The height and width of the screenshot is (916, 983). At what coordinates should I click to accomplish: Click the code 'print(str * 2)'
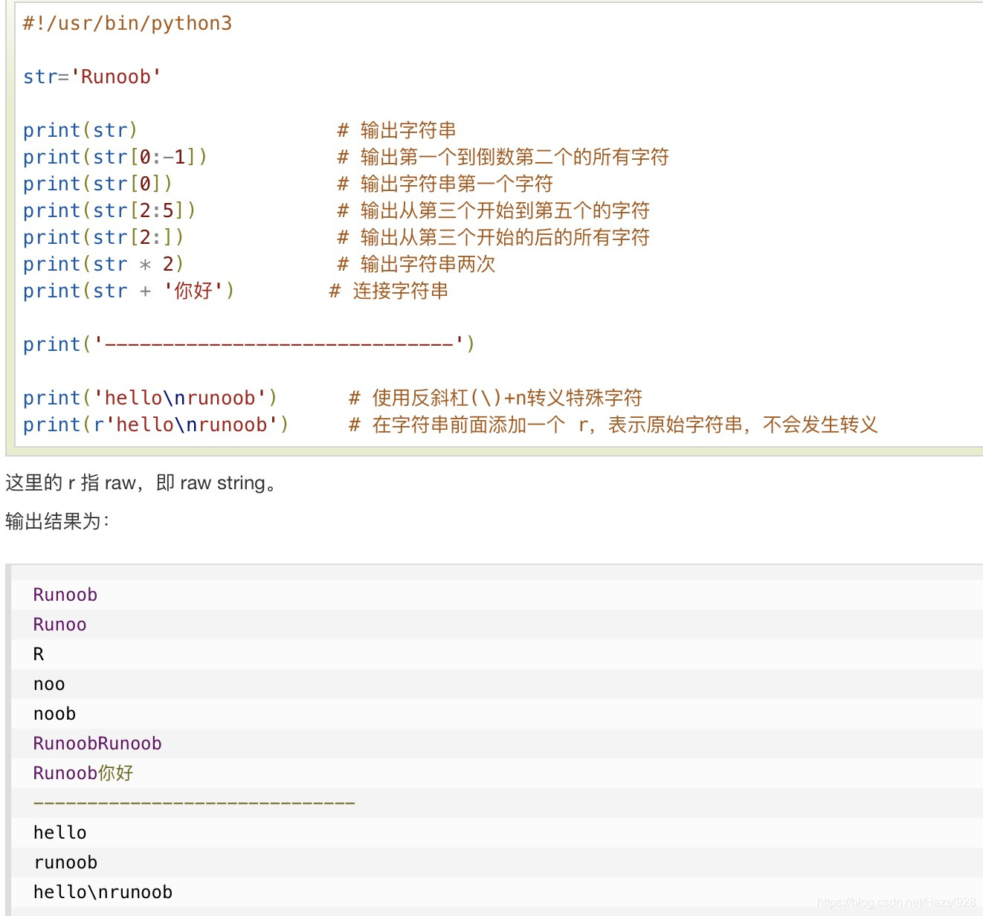pyautogui.click(x=103, y=264)
